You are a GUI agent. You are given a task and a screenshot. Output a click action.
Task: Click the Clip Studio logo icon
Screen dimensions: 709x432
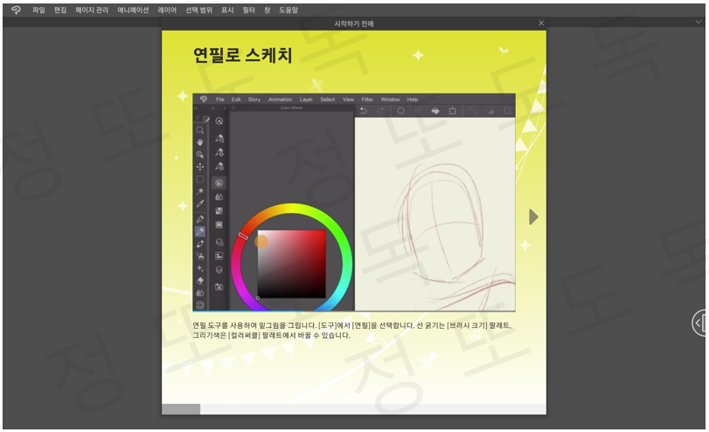[16, 10]
